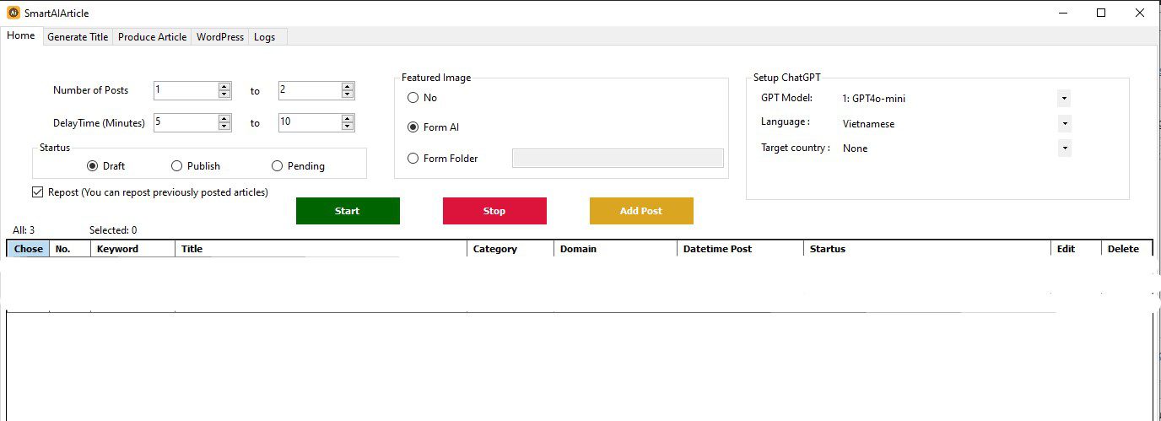The height and width of the screenshot is (421, 1161).
Task: Click the Number of Posts maximum field
Action: (x=309, y=90)
